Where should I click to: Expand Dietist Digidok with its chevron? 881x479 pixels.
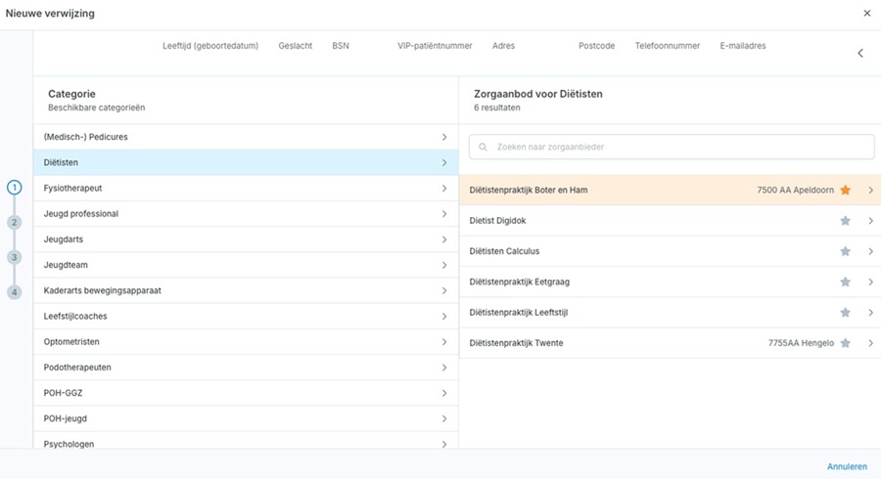871,221
